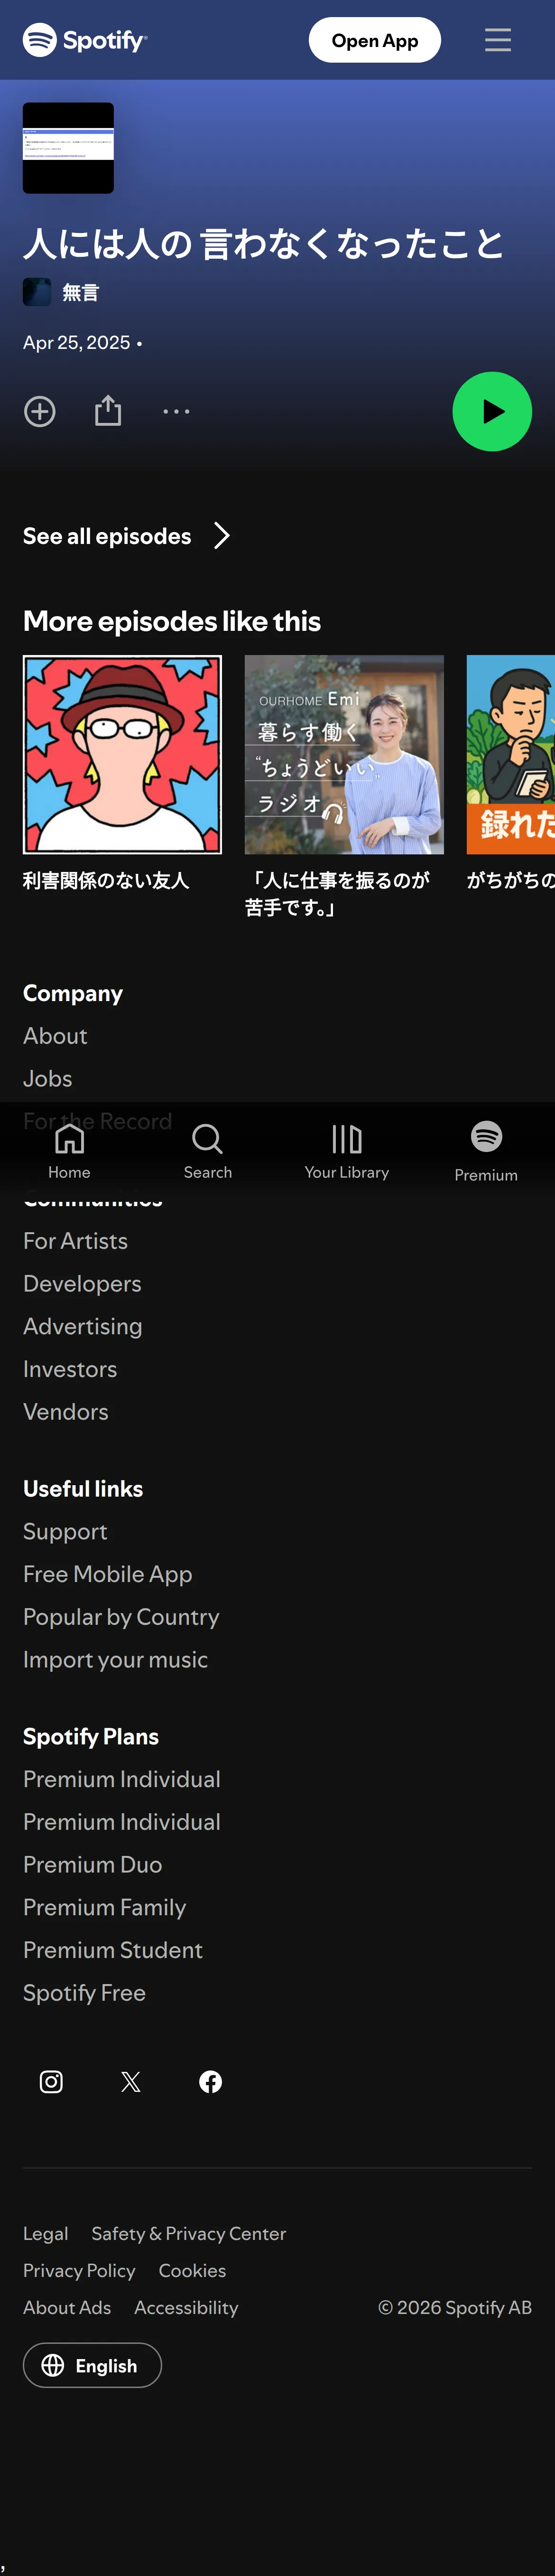
Task: Tap the share icon
Action: (x=108, y=410)
